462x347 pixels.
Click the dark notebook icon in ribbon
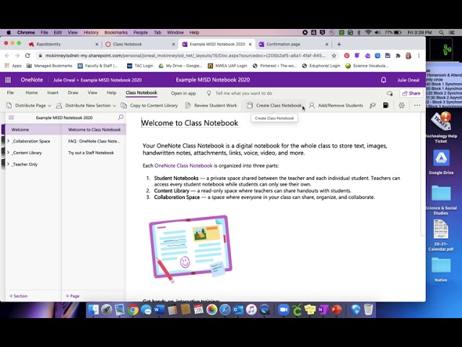(x=385, y=106)
